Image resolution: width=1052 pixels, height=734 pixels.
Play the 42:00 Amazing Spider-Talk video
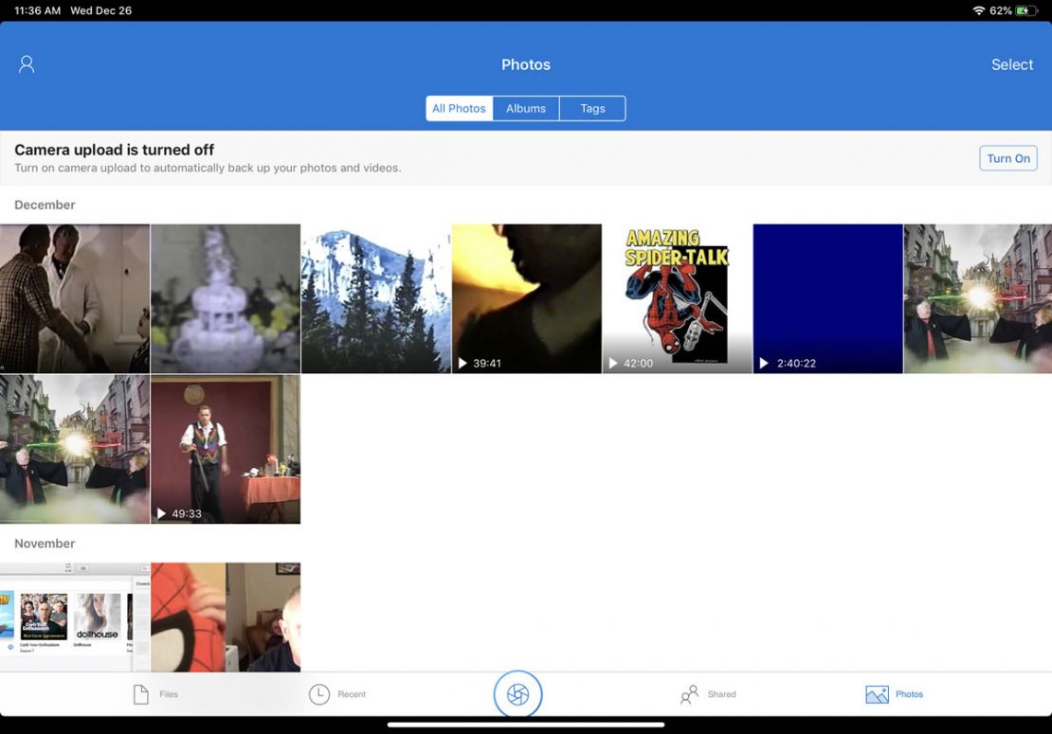click(x=677, y=298)
